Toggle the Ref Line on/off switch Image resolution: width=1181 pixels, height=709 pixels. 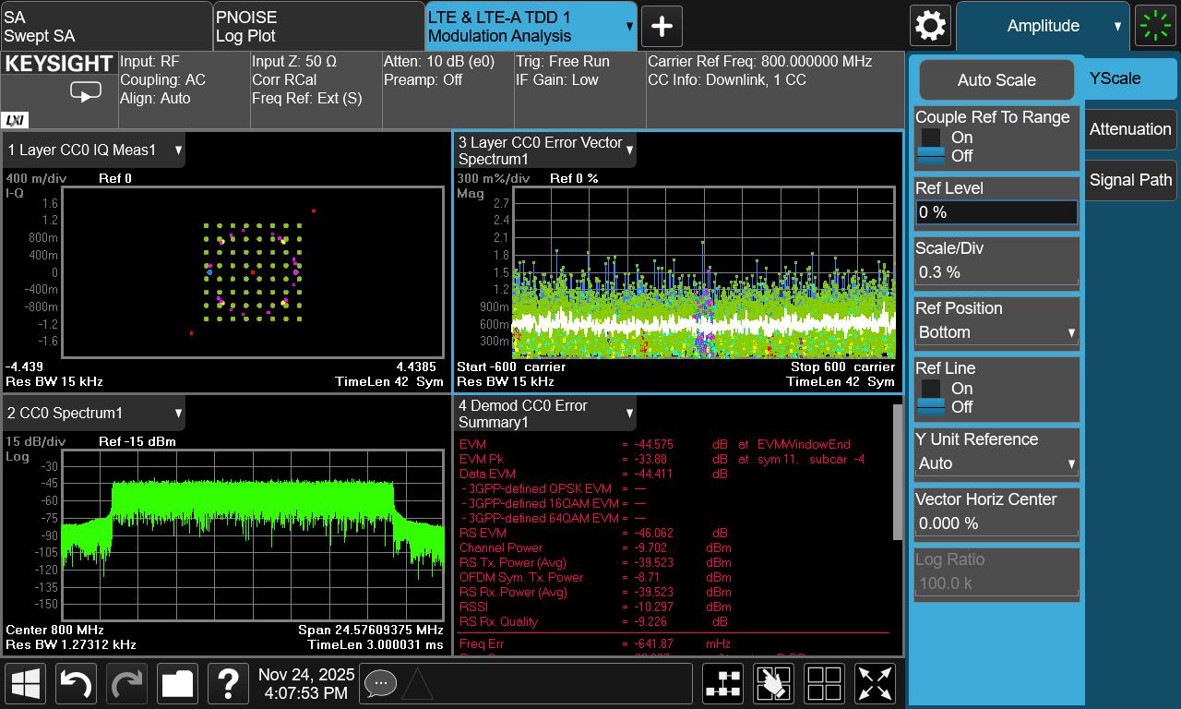(931, 398)
